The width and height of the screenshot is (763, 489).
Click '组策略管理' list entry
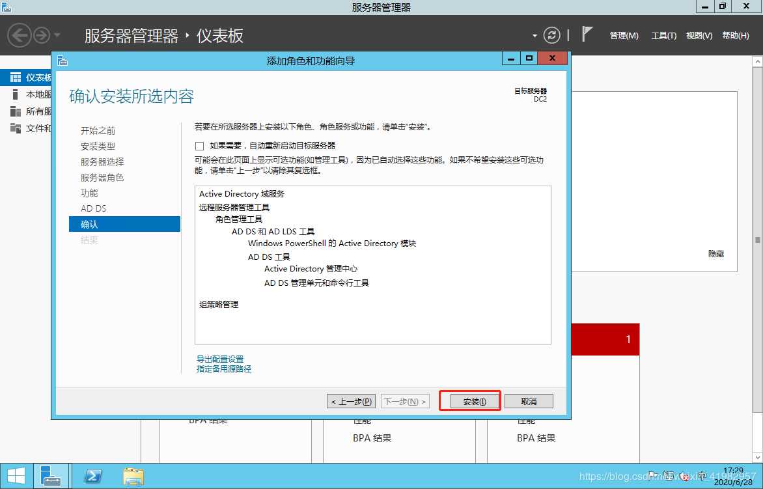tap(219, 305)
